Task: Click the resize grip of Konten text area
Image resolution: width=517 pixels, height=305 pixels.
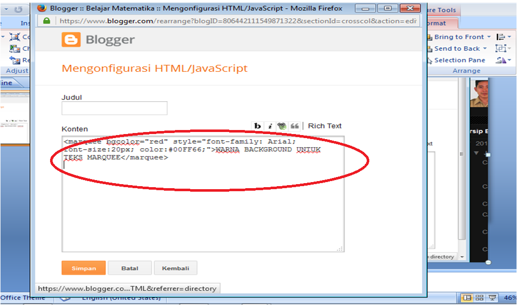Action: 340,249
